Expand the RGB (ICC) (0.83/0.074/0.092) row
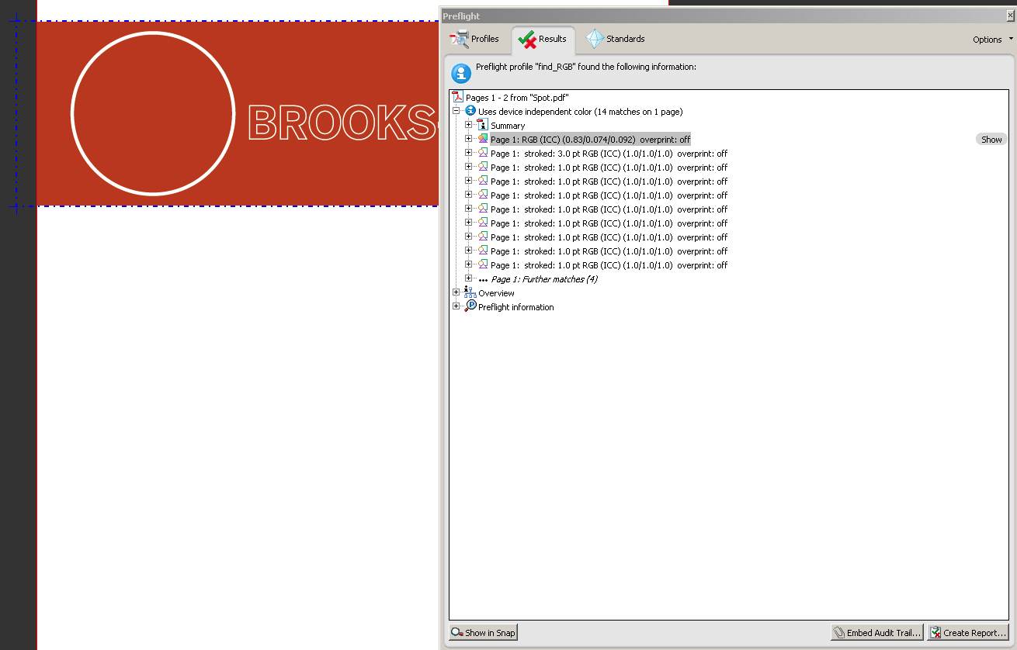1017x650 pixels. click(469, 140)
